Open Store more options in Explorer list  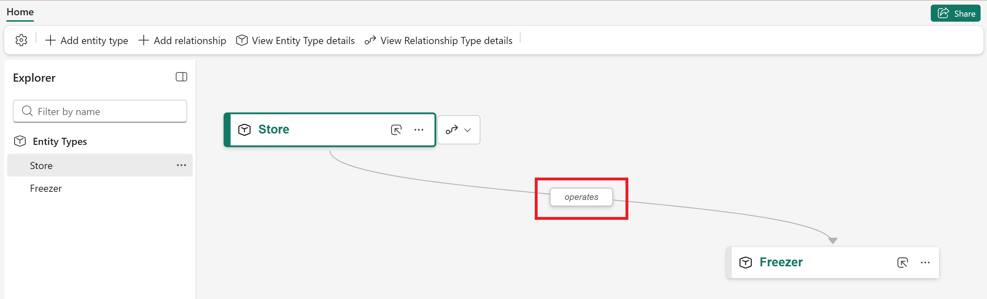(x=181, y=165)
